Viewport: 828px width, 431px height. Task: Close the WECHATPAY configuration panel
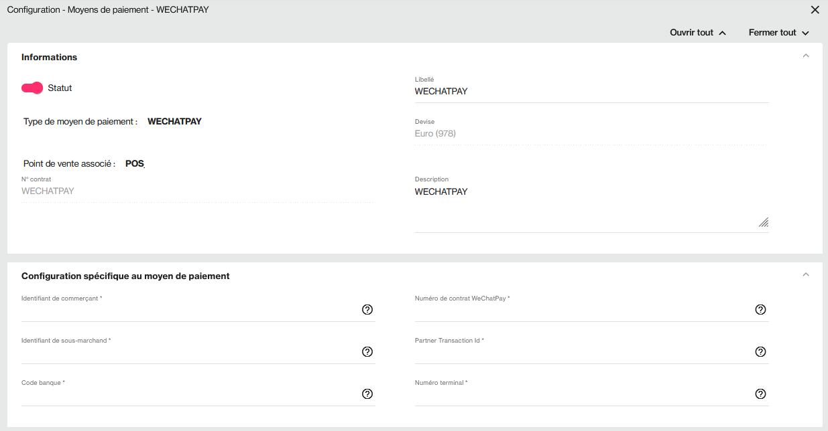point(815,10)
